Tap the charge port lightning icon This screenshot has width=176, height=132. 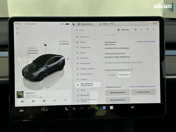68,59
